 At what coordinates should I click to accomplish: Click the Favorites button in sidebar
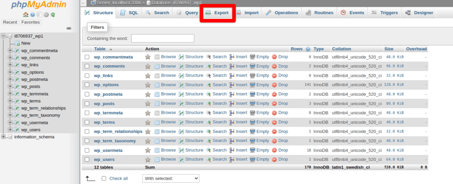pos(30,22)
